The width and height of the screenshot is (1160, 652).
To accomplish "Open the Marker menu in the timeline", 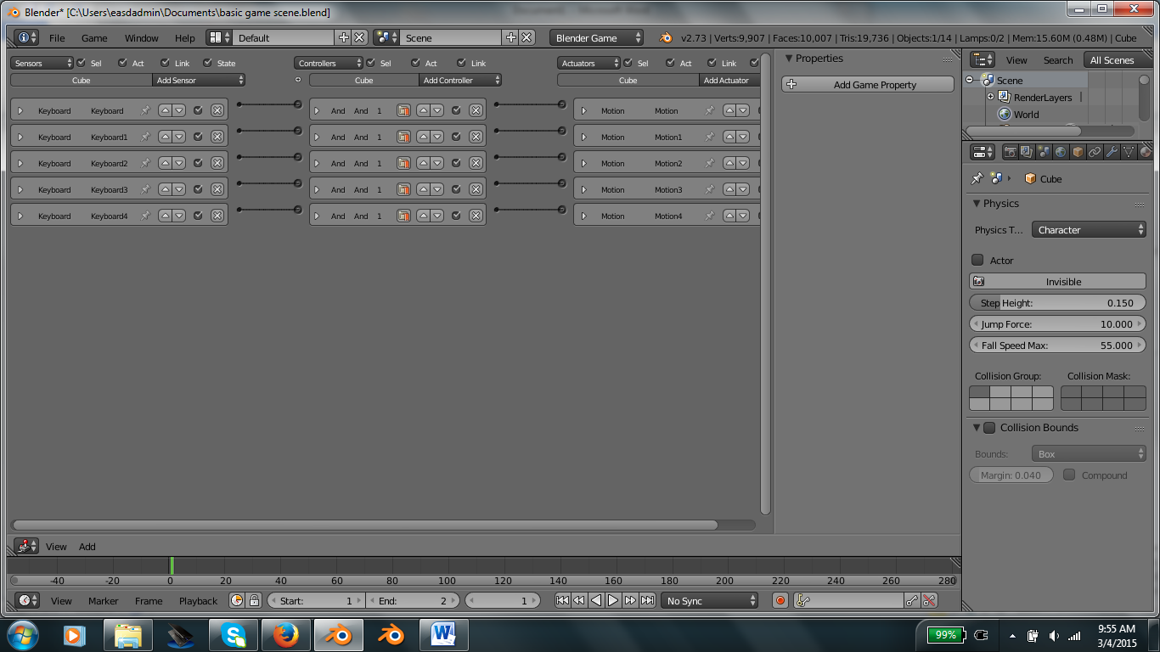I will (x=104, y=600).
